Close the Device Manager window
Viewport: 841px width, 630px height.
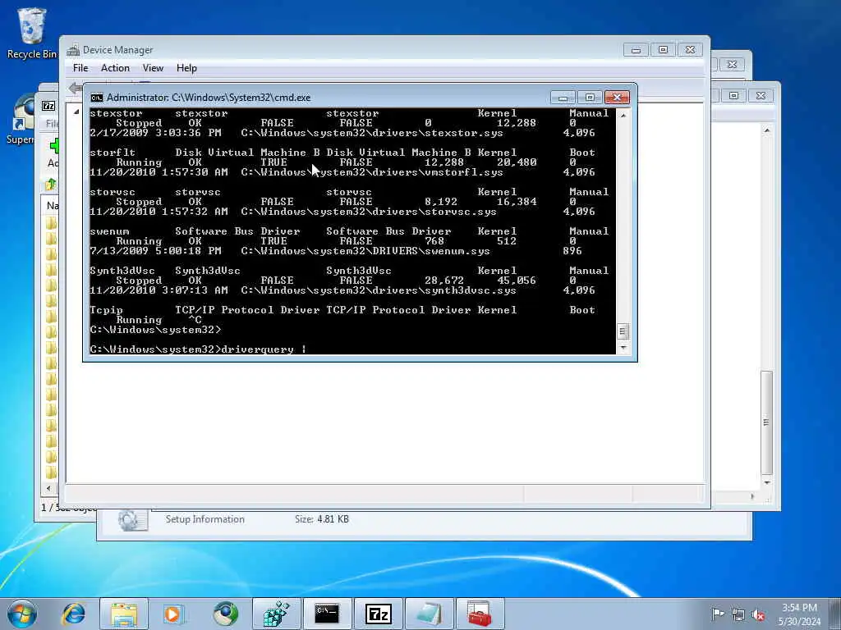(690, 50)
